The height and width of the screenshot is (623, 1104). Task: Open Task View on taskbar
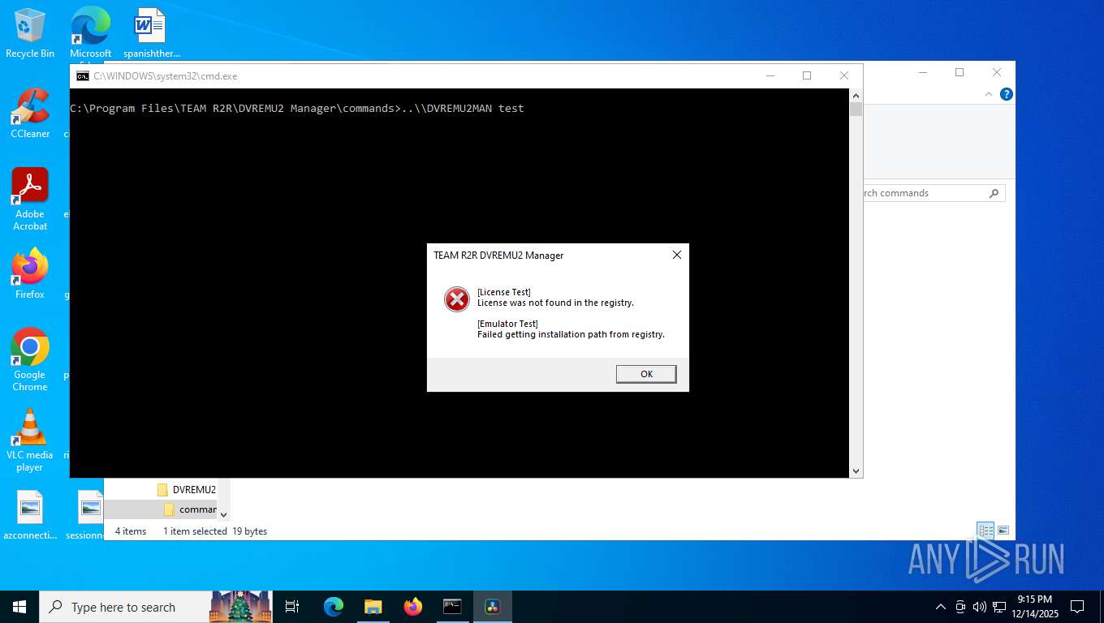coord(292,607)
